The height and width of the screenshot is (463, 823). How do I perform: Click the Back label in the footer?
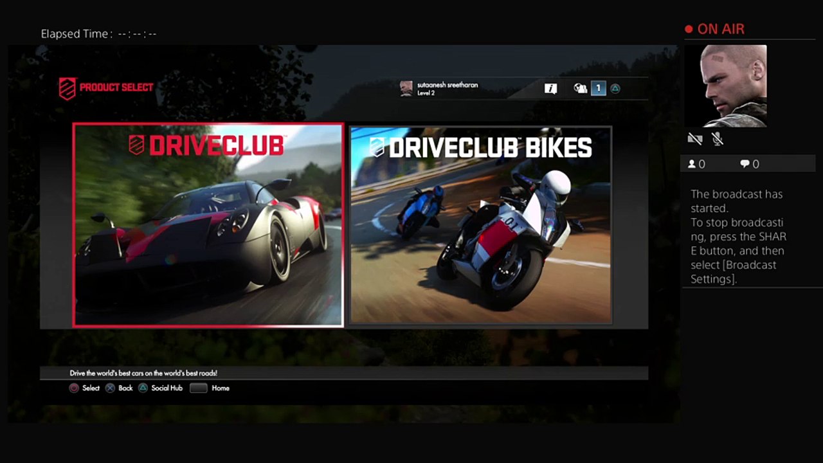click(125, 388)
